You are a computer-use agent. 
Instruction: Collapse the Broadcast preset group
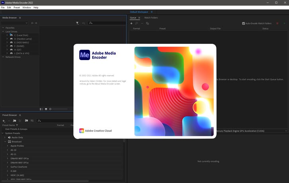(x=5, y=142)
